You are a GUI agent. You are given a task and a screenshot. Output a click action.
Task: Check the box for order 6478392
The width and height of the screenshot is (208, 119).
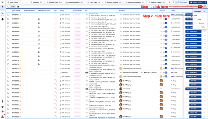pyautogui.click(x=8, y=19)
